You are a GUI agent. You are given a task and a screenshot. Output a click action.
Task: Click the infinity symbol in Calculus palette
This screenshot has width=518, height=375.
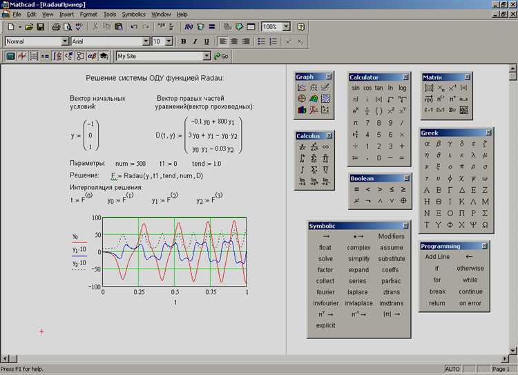pos(325,146)
